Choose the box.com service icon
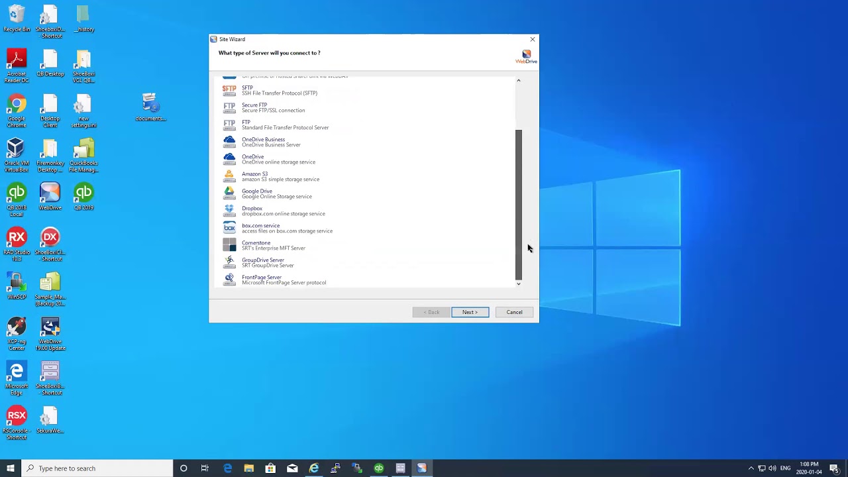Screen dimensions: 848x477 pos(229,228)
